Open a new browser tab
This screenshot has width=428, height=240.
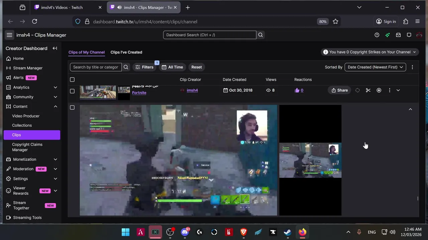pos(188,7)
